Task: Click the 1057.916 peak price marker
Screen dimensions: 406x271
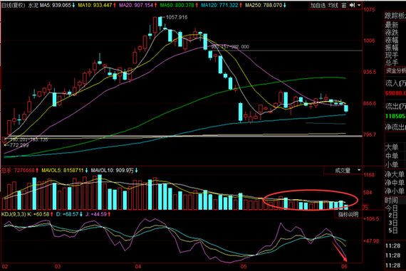Action: point(177,17)
